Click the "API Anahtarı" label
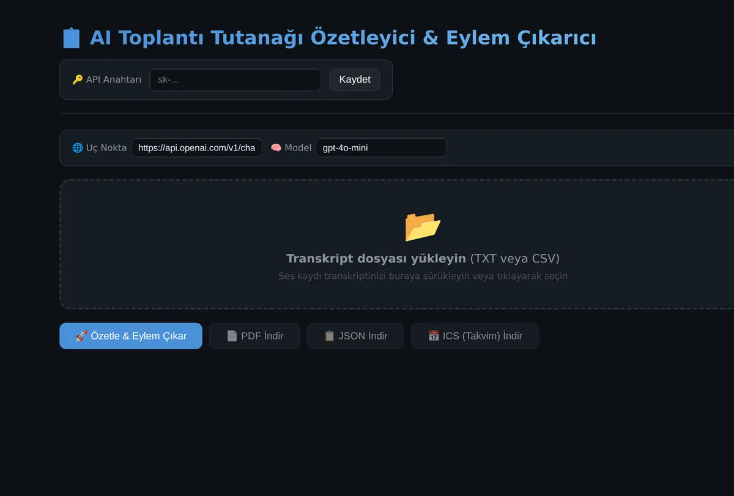The image size is (734, 496). tap(114, 80)
